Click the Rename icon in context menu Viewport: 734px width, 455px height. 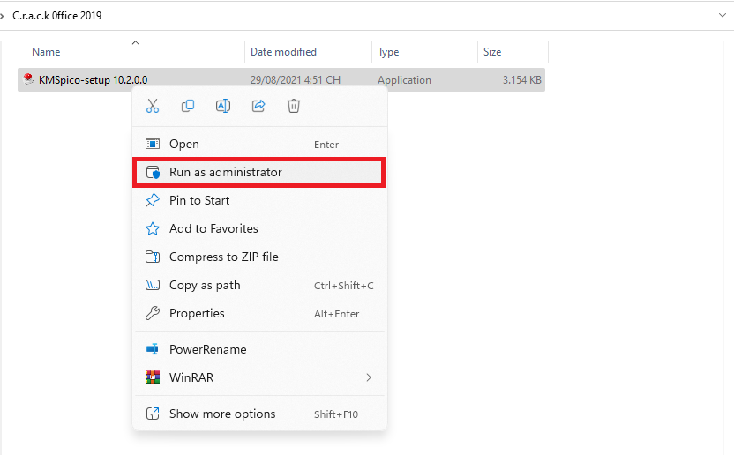tap(223, 106)
